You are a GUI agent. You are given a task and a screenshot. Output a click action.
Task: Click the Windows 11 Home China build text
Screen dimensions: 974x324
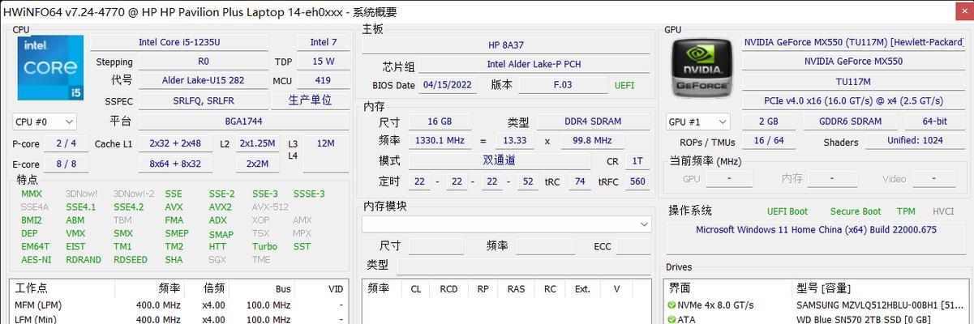coord(816,230)
